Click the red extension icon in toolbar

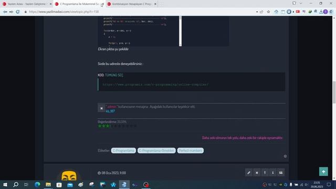click(x=298, y=12)
